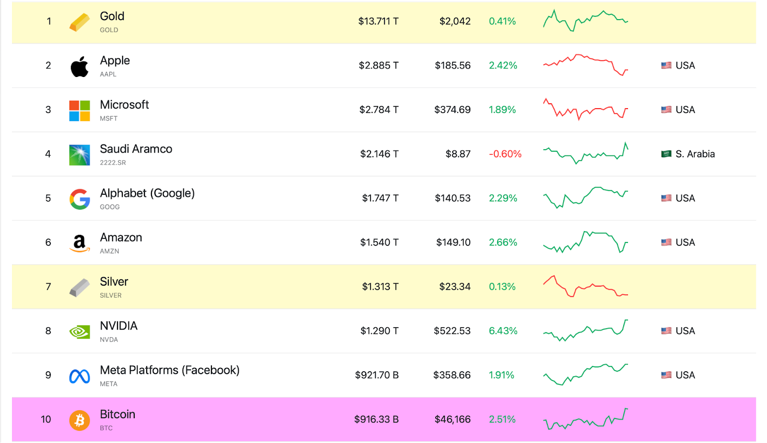The height and width of the screenshot is (443, 767).
Task: Click the Bitcoin price $46,166
Action: coord(453,420)
